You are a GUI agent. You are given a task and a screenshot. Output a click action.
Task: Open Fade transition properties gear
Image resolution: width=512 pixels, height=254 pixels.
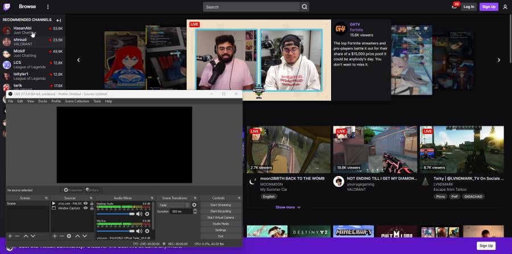coord(195,205)
